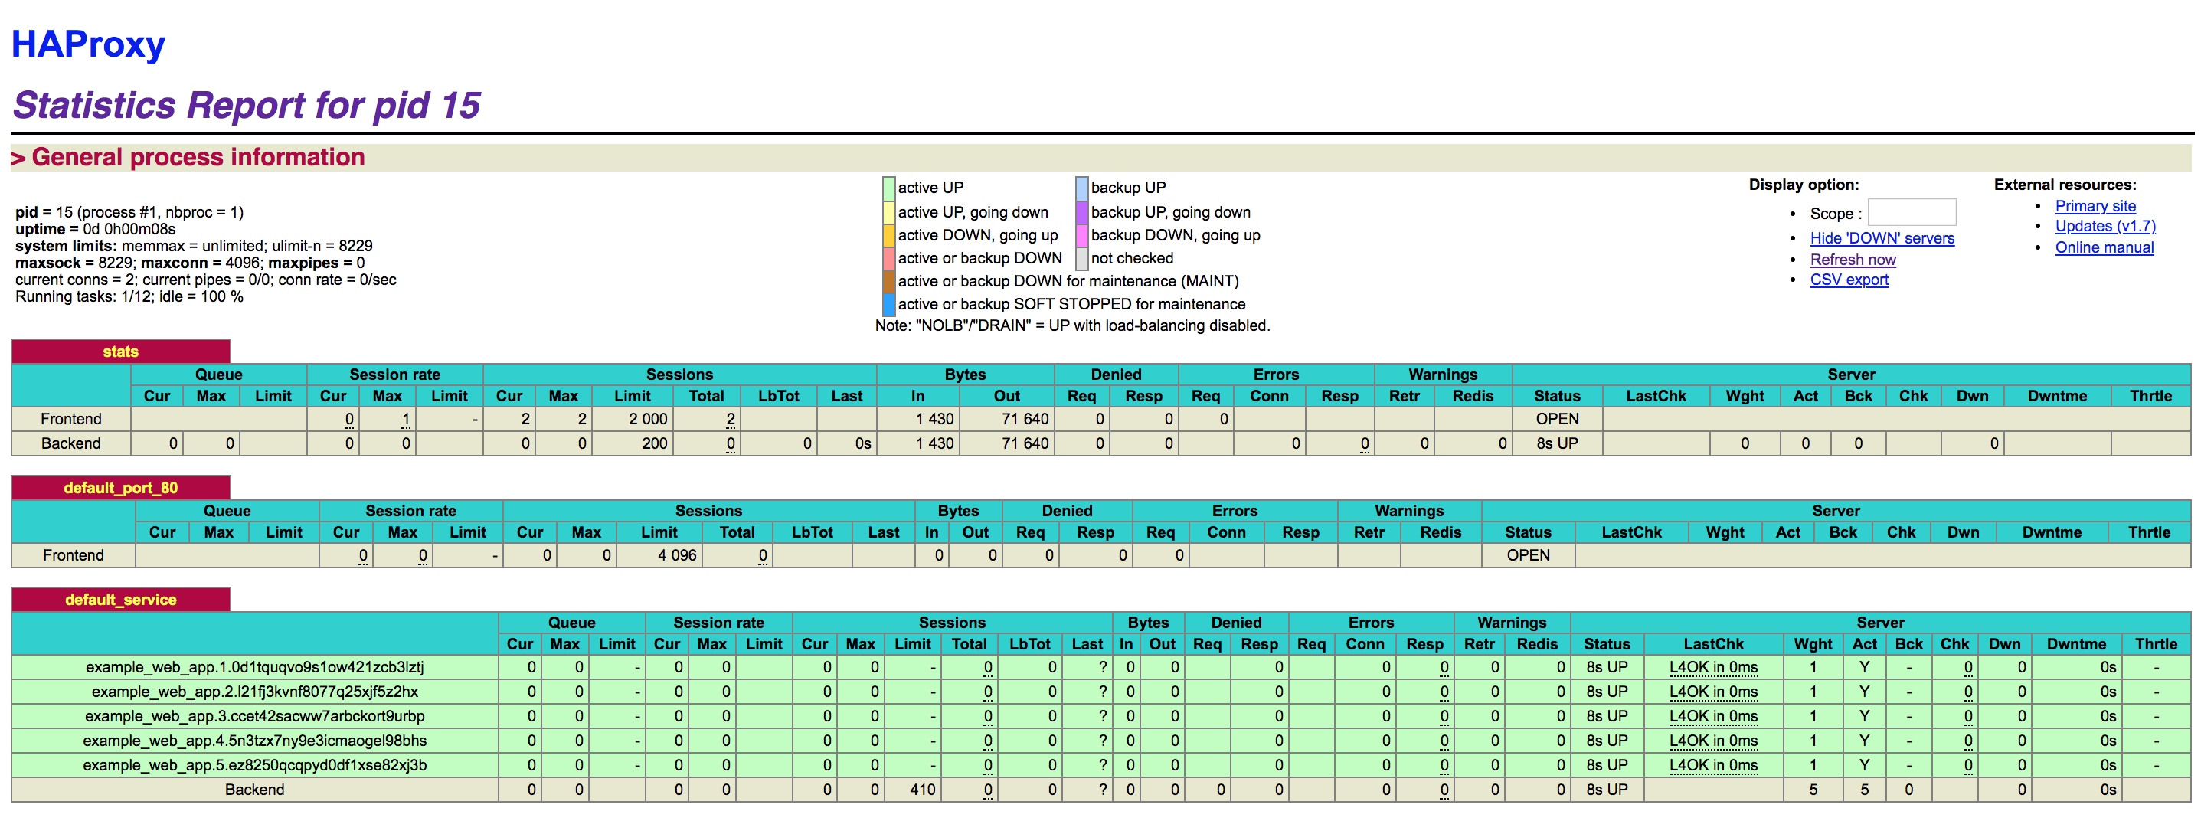
Task: Click Backend label in stats table
Action: pyautogui.click(x=71, y=443)
